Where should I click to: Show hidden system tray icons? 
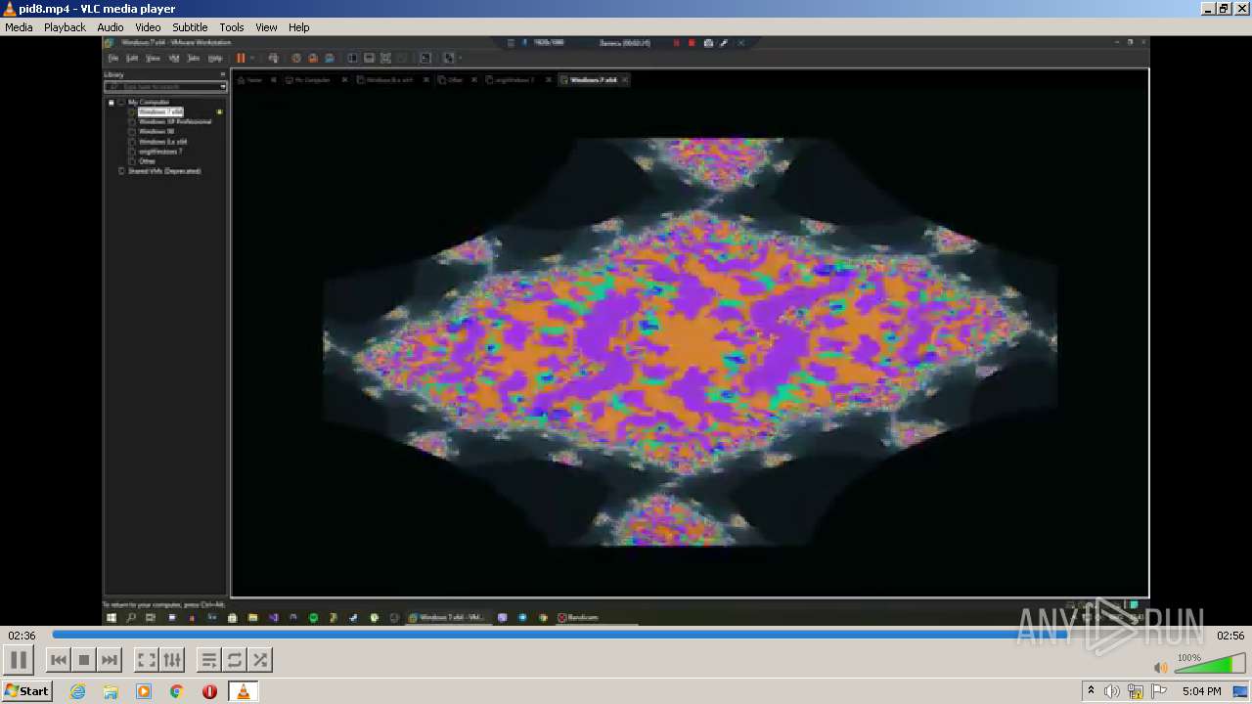click(x=1091, y=691)
